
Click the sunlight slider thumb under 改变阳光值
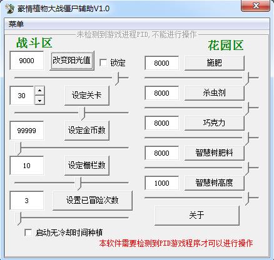point(116,79)
